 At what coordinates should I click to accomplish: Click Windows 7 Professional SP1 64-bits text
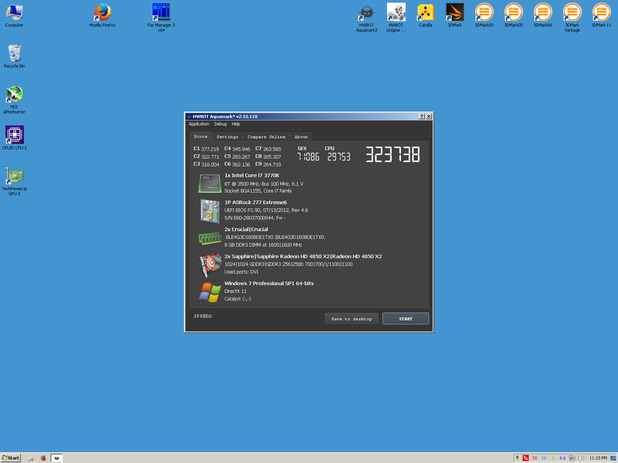pos(269,283)
